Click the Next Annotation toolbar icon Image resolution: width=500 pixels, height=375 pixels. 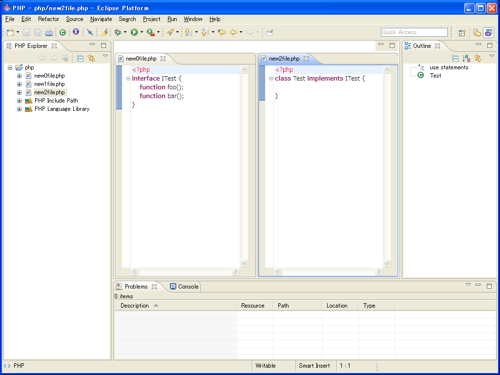tap(188, 32)
